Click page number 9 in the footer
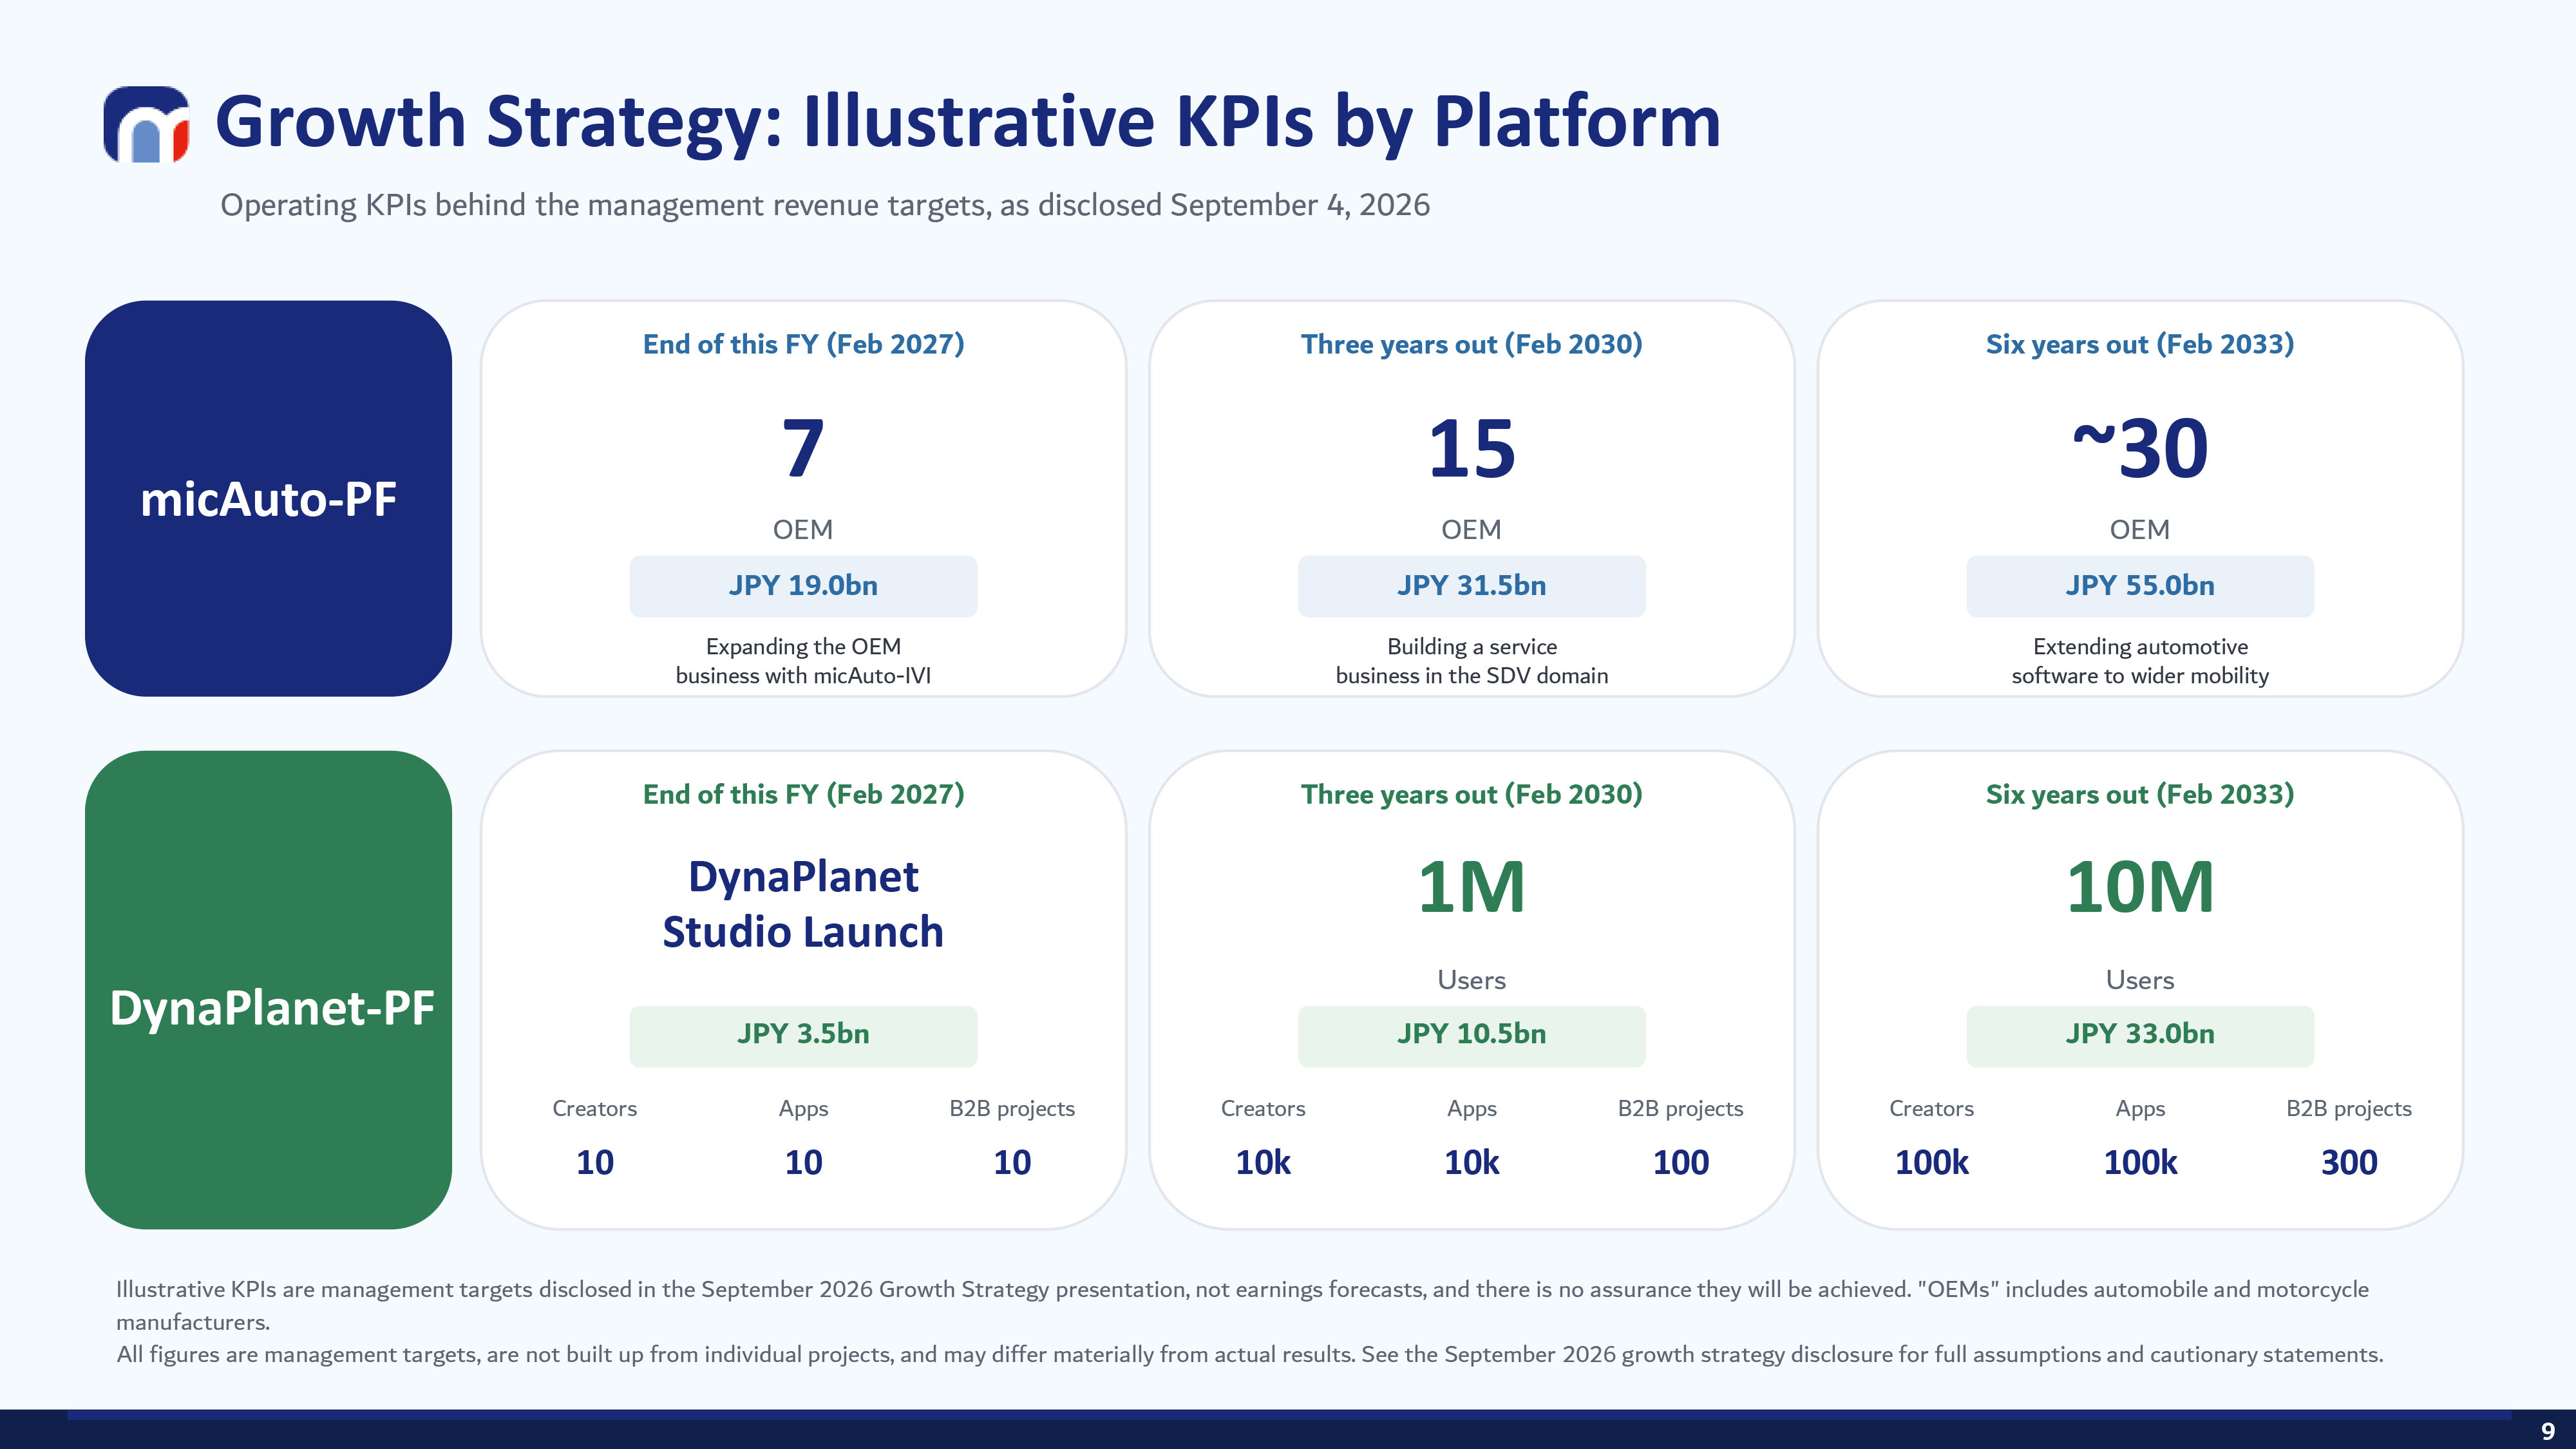The height and width of the screenshot is (1449, 2576). tap(2548, 1432)
